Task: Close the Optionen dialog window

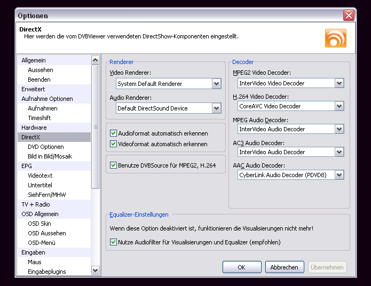Action: pyautogui.click(x=349, y=15)
